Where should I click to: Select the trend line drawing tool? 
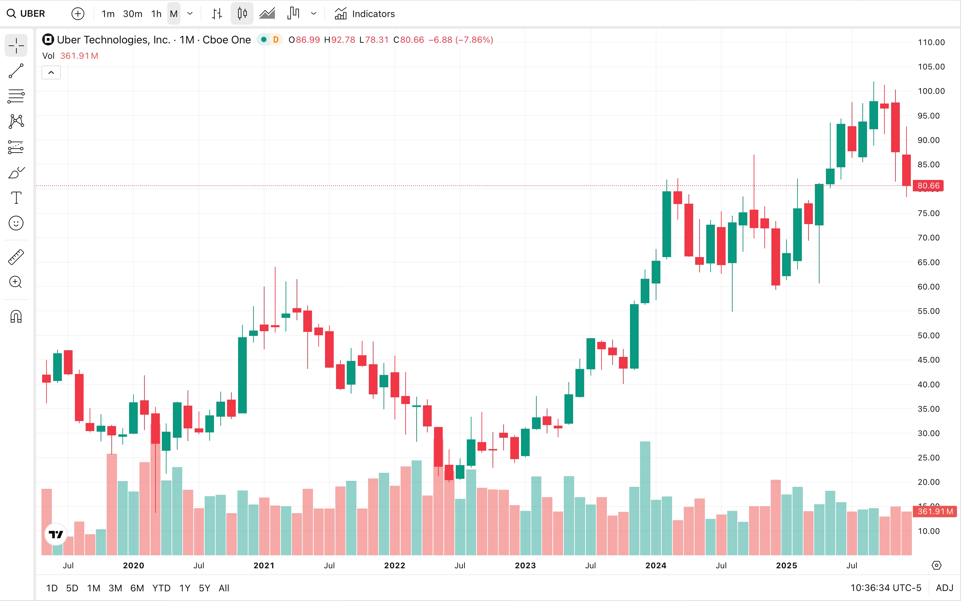tap(16, 71)
